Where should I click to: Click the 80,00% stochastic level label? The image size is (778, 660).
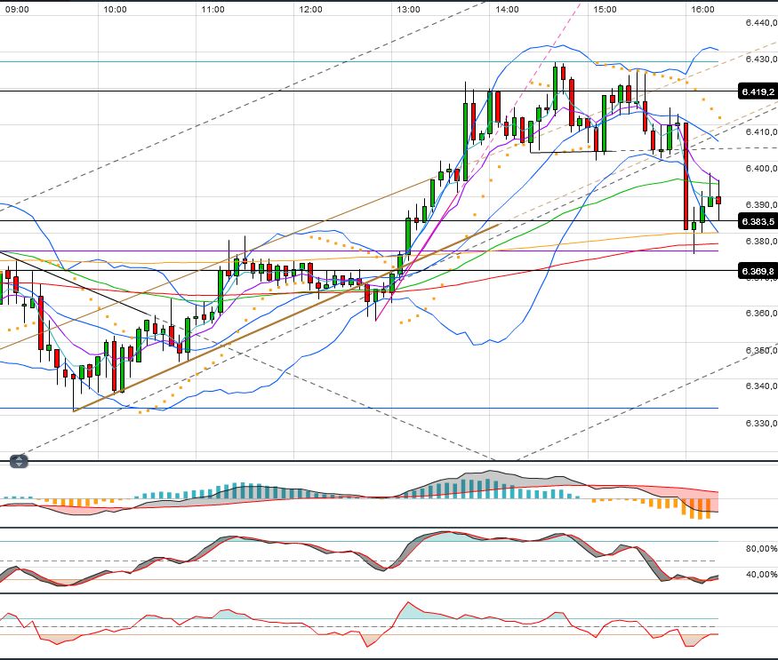pos(761,548)
